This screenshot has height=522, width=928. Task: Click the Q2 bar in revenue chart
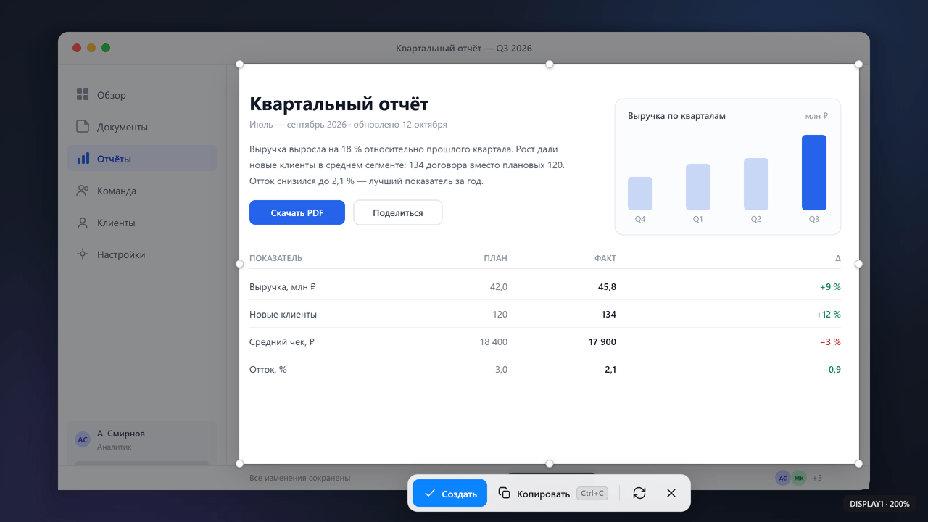pyautogui.click(x=756, y=184)
